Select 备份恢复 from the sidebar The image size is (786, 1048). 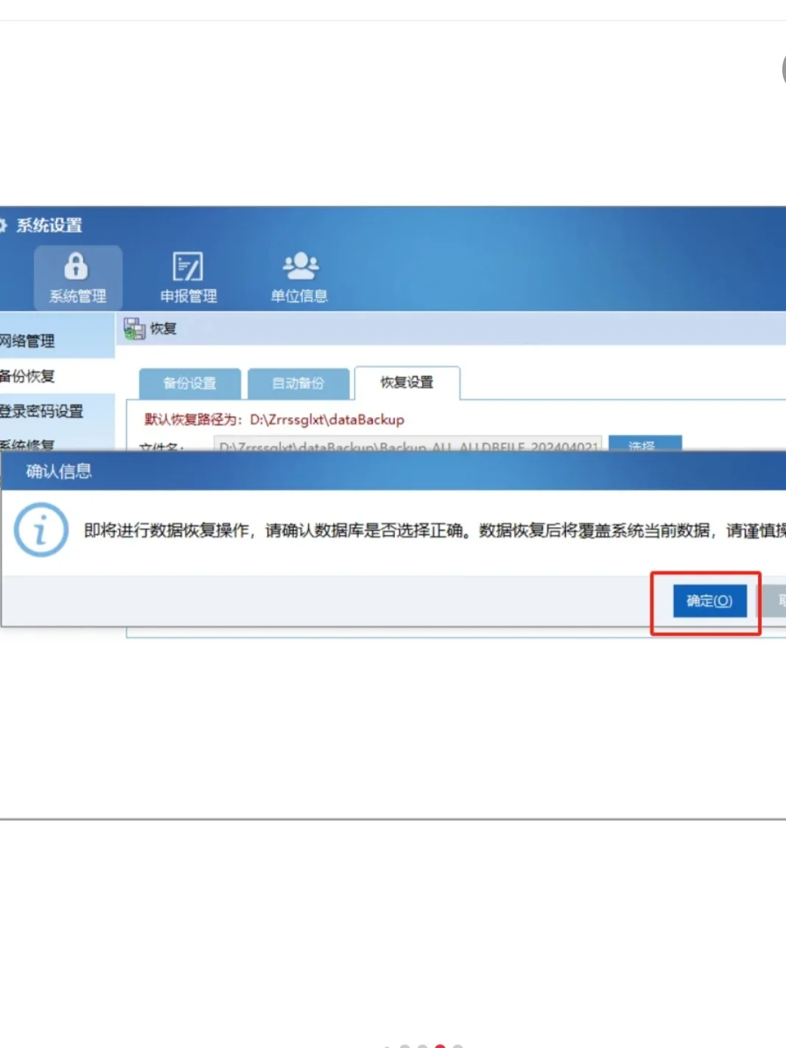pos(29,377)
